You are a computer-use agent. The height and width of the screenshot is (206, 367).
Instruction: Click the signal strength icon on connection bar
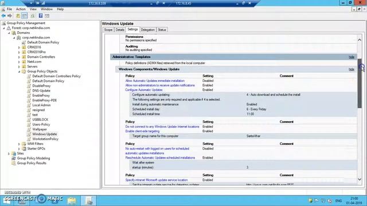tap(44, 3)
